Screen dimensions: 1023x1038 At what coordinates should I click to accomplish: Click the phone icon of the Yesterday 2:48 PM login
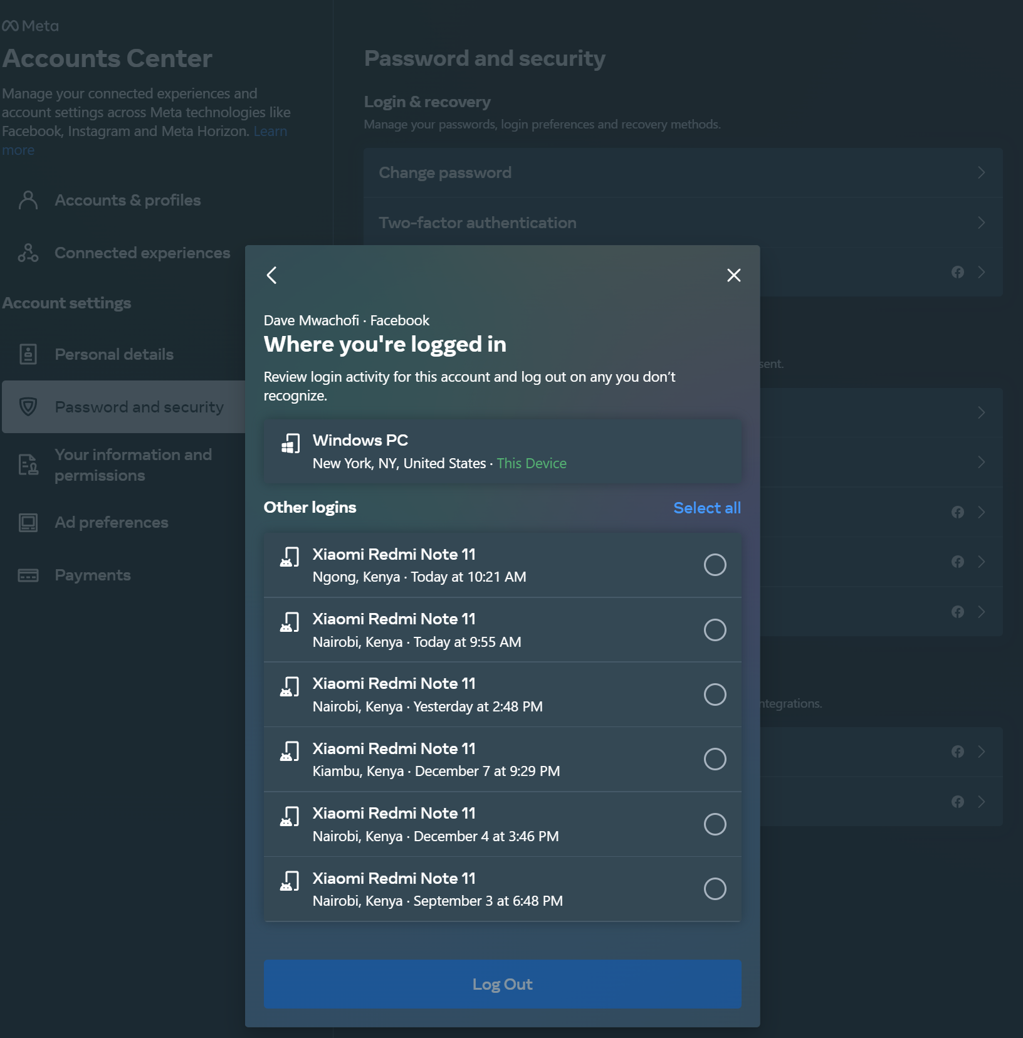(290, 686)
